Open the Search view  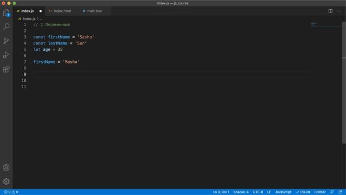click(6, 27)
